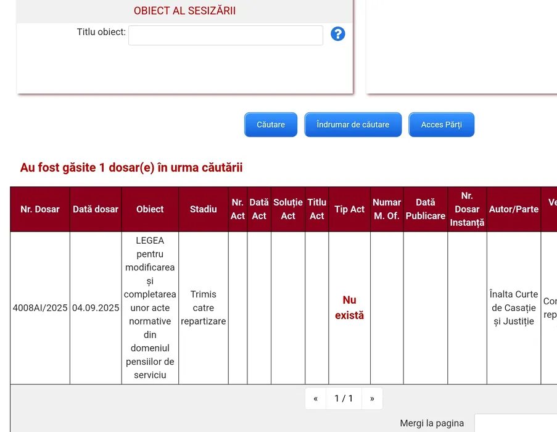Click the Nu există text in row
This screenshot has height=432, width=557.
click(349, 308)
